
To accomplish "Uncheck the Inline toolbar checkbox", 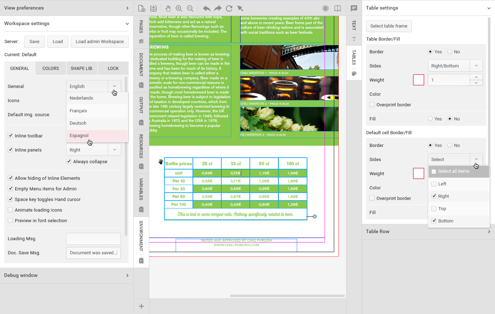I will (10, 136).
